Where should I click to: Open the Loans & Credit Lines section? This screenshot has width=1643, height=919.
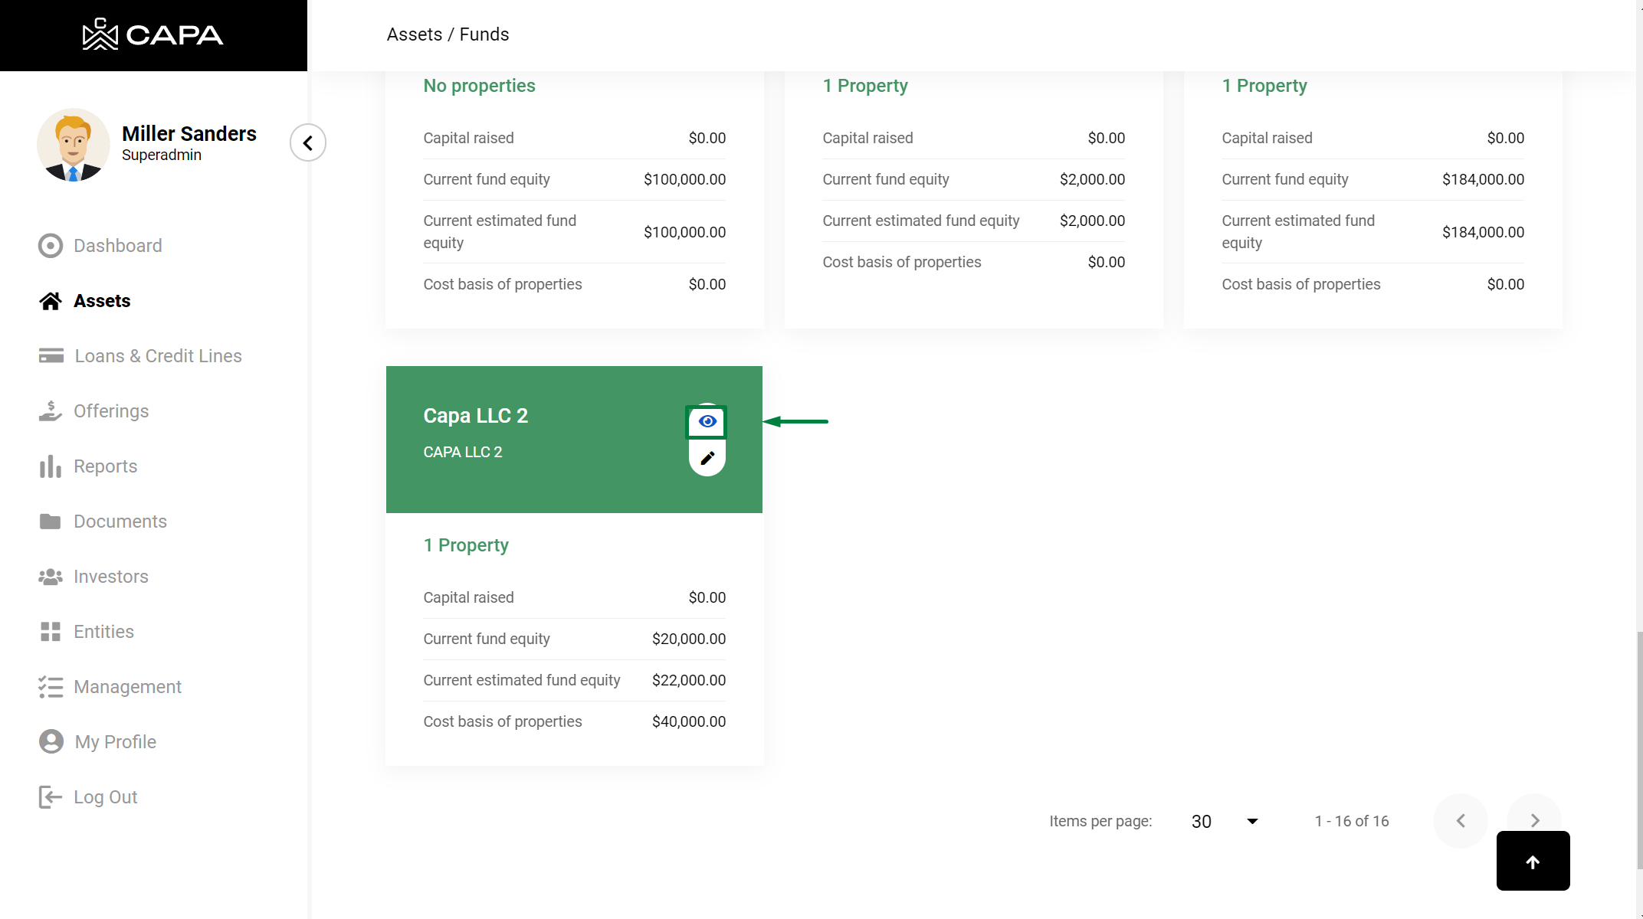pos(158,356)
